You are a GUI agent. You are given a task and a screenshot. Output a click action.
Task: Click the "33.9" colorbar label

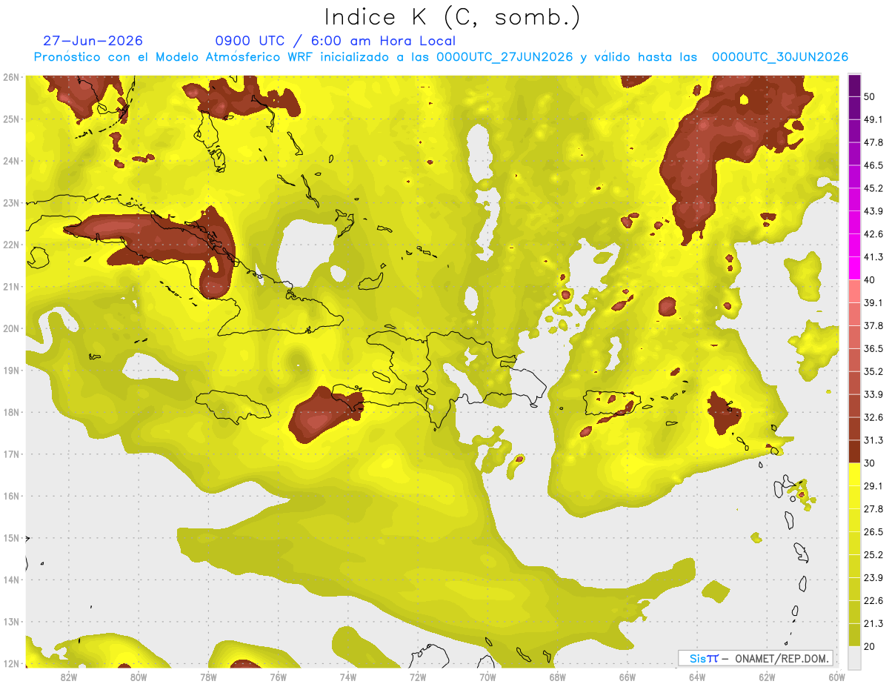pyautogui.click(x=873, y=394)
